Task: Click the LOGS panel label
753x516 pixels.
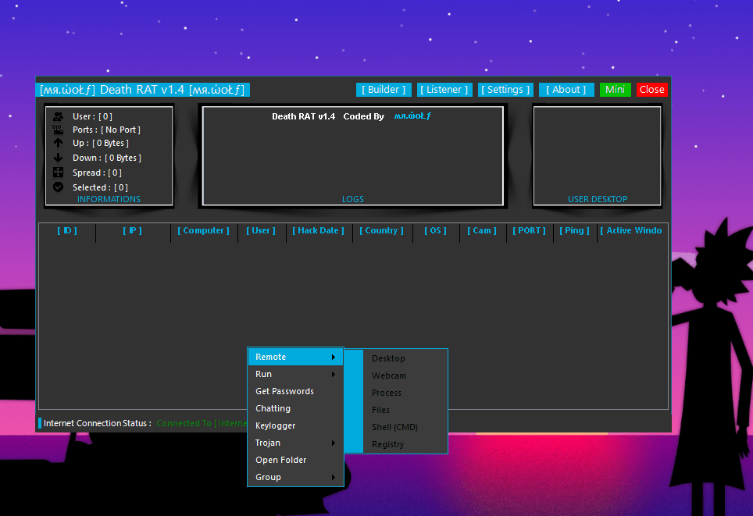Action: pyautogui.click(x=353, y=199)
